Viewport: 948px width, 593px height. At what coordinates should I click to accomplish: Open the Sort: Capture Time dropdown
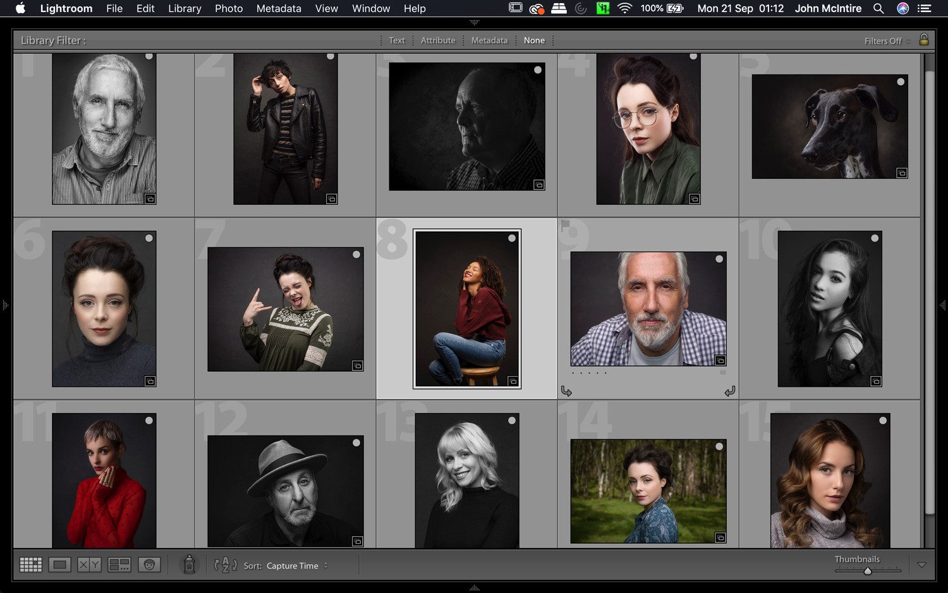293,566
